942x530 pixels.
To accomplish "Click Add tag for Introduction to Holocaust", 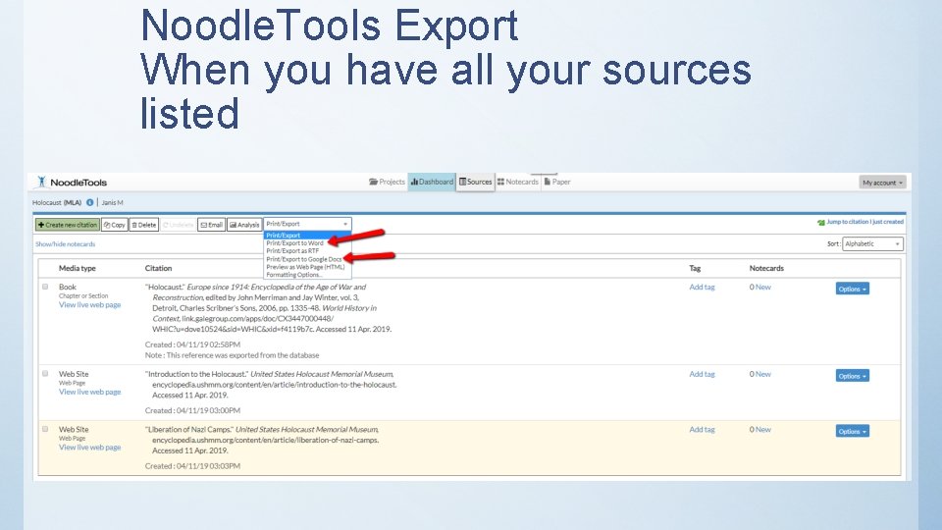I will [x=702, y=374].
